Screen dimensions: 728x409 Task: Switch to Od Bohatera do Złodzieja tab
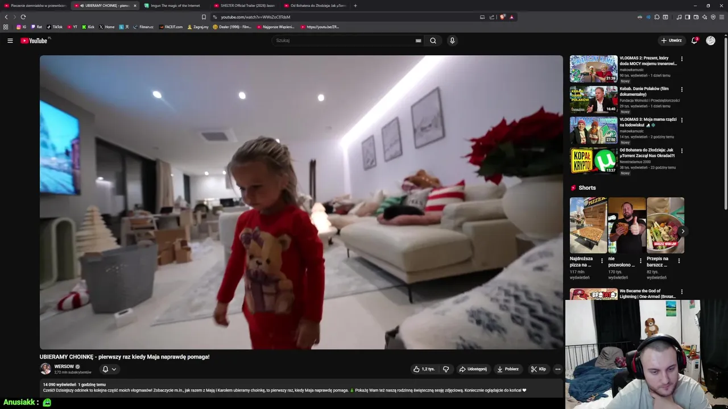(315, 6)
